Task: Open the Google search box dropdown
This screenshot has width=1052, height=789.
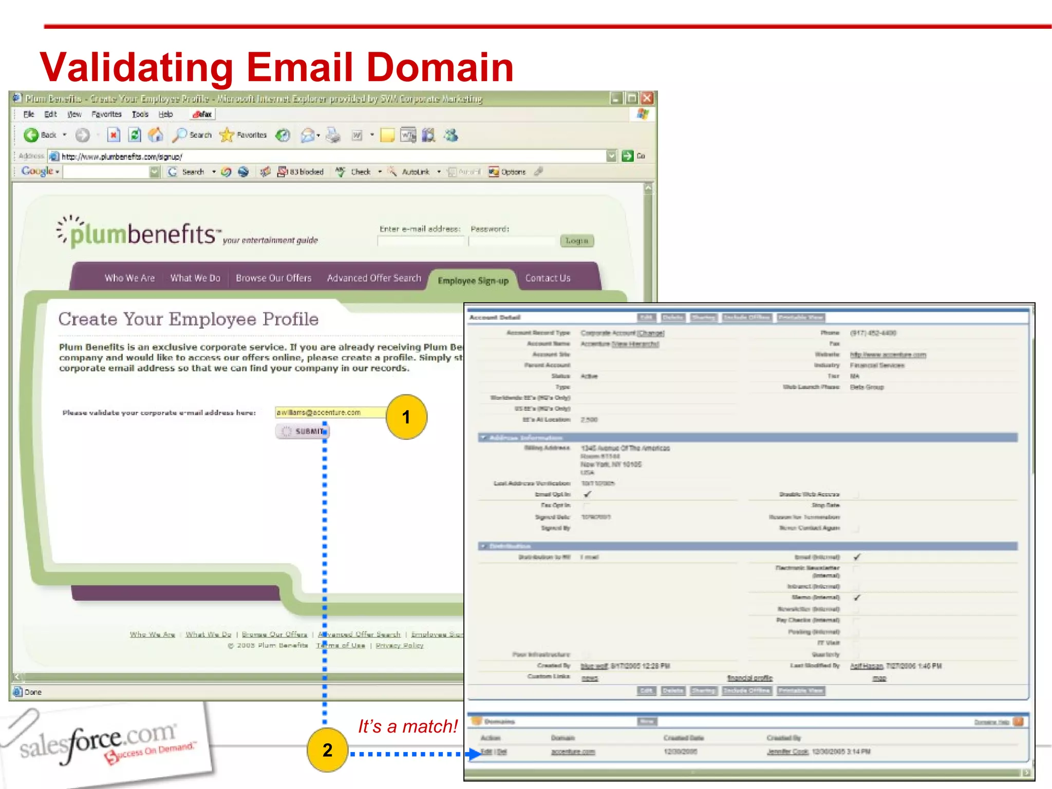Action: (155, 172)
